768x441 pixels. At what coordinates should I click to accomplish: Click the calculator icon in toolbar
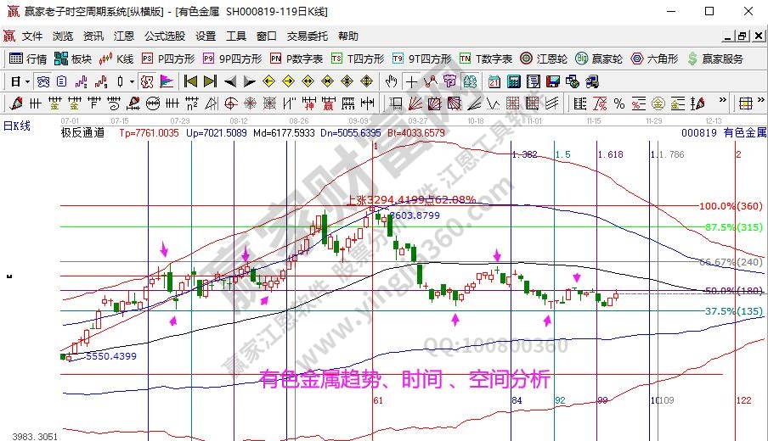(x=514, y=81)
